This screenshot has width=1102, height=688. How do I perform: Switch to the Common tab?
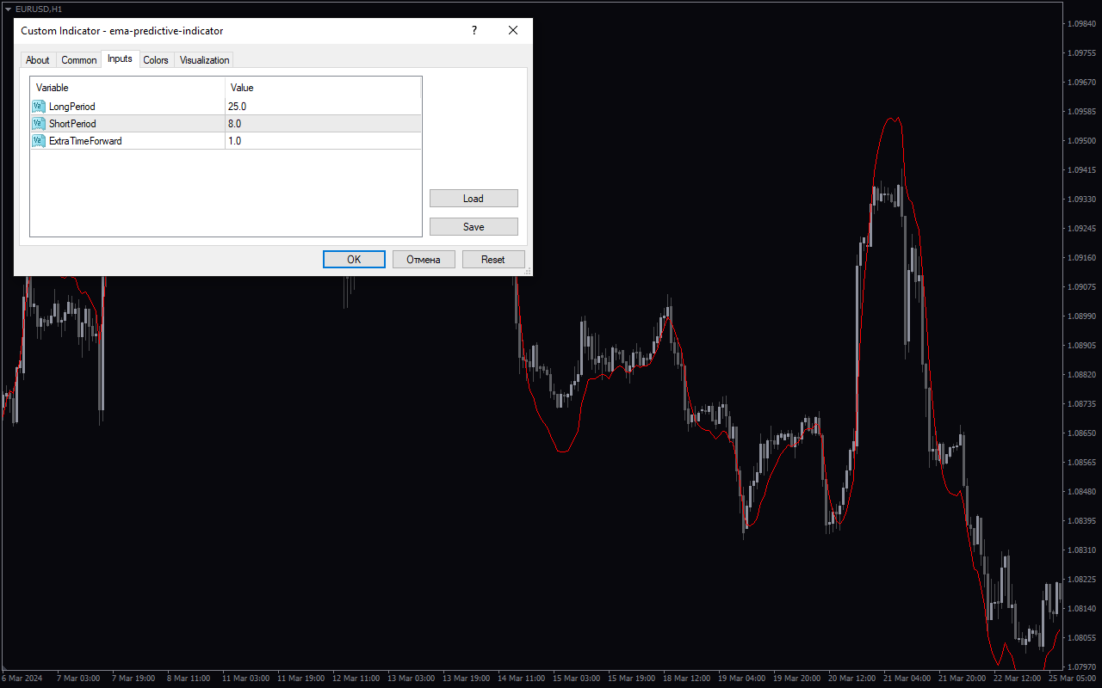[x=79, y=60]
